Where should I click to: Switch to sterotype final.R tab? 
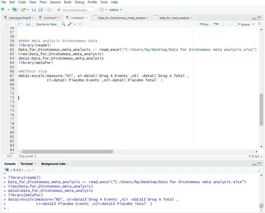[x=20, y=18]
